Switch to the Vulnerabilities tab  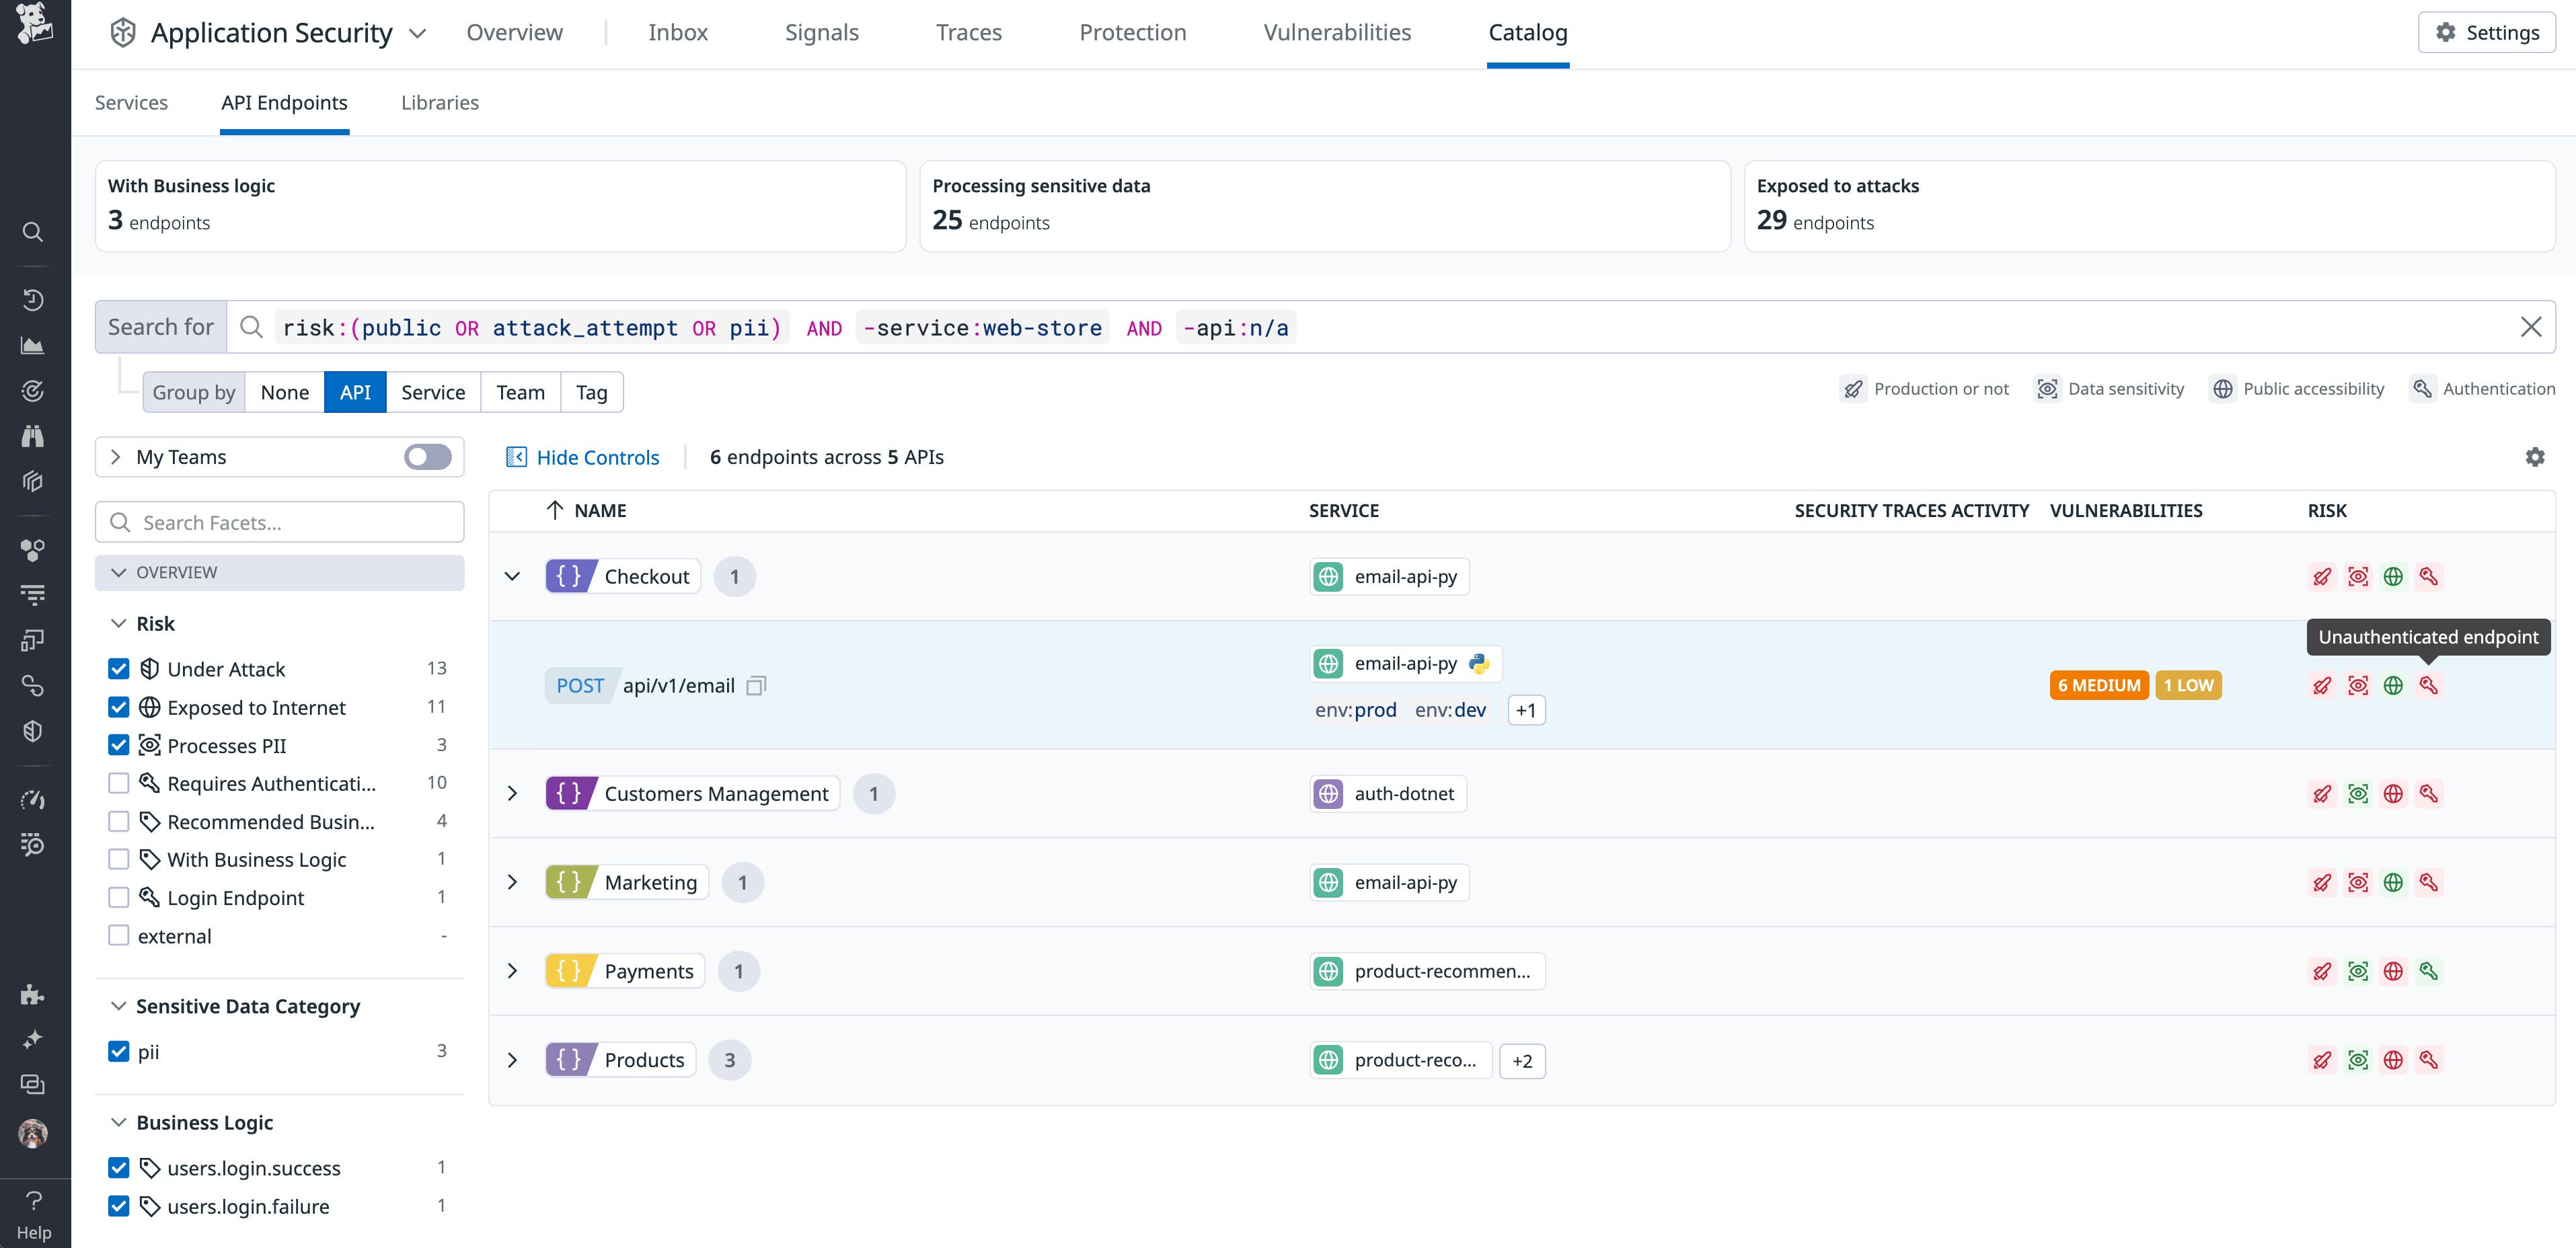1337,32
